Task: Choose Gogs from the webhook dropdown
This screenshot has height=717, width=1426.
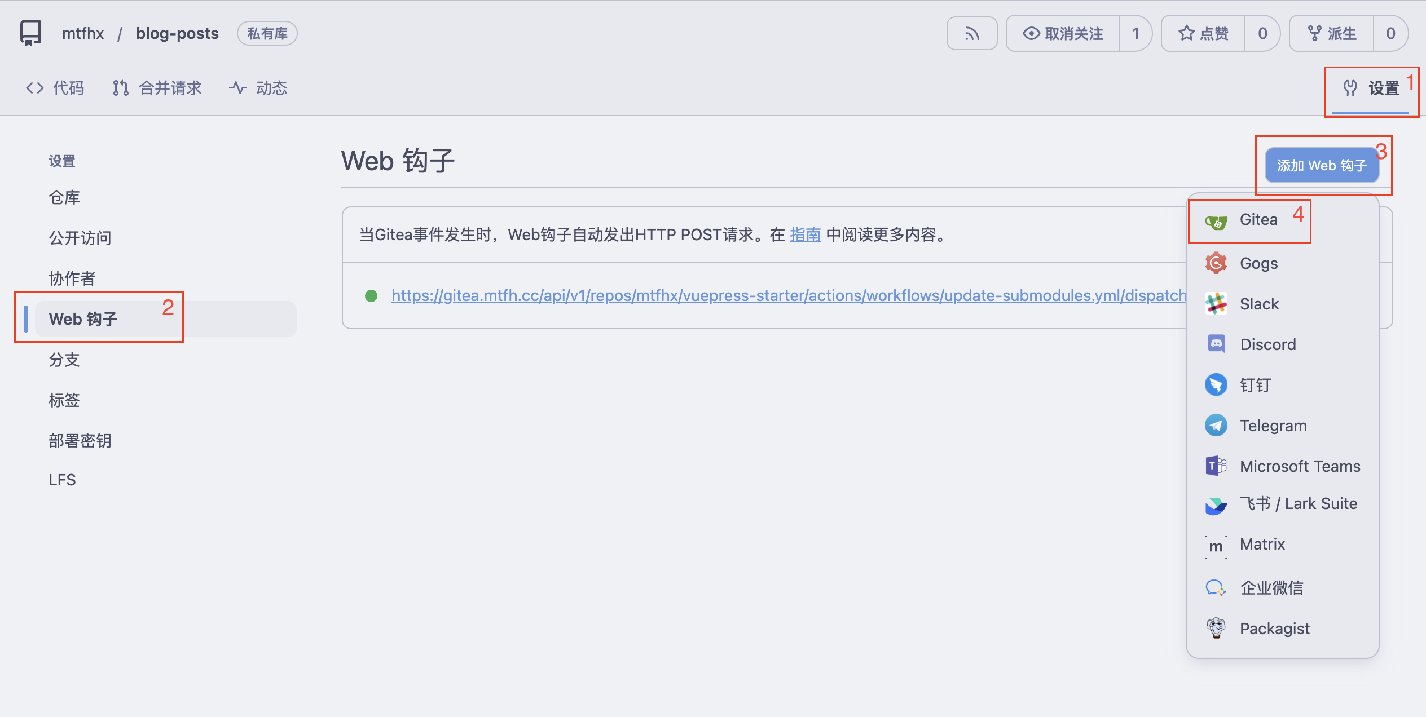Action: [1258, 263]
